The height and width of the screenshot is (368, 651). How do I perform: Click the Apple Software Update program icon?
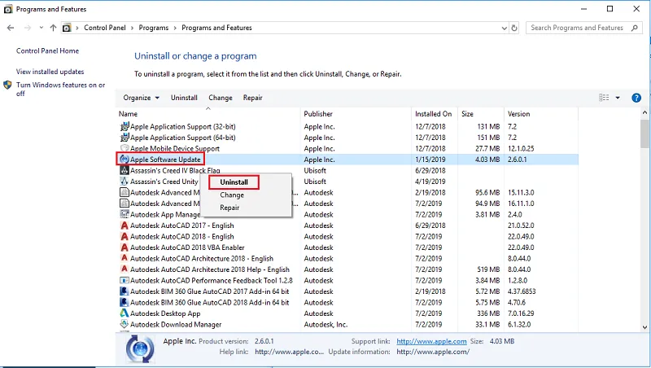tap(124, 160)
